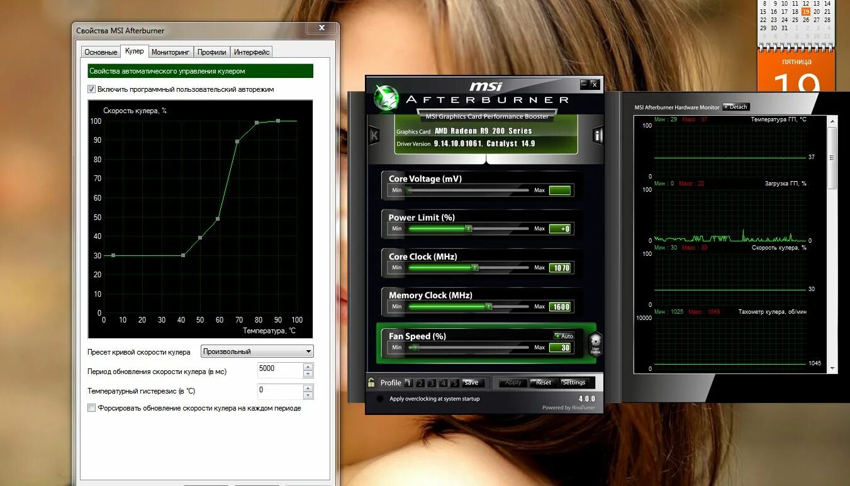This screenshot has height=486, width=850.
Task: Click the User Define fan gear icon
Action: coord(595,343)
